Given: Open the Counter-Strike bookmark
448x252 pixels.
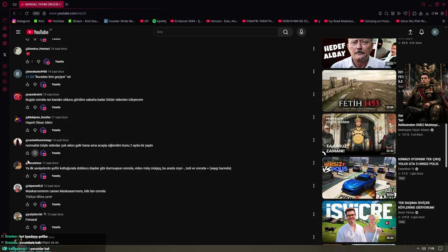Looking at the screenshot, I should tap(119, 21).
